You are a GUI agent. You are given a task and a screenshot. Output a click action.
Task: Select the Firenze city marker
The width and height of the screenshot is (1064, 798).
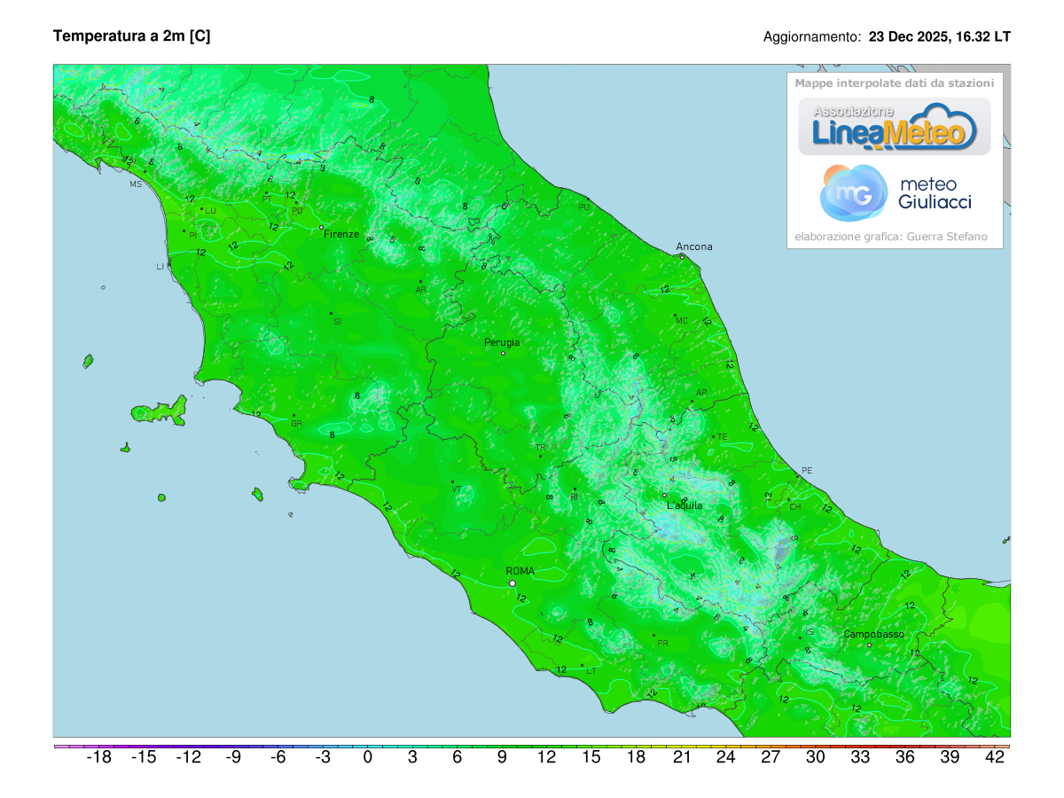point(322,228)
